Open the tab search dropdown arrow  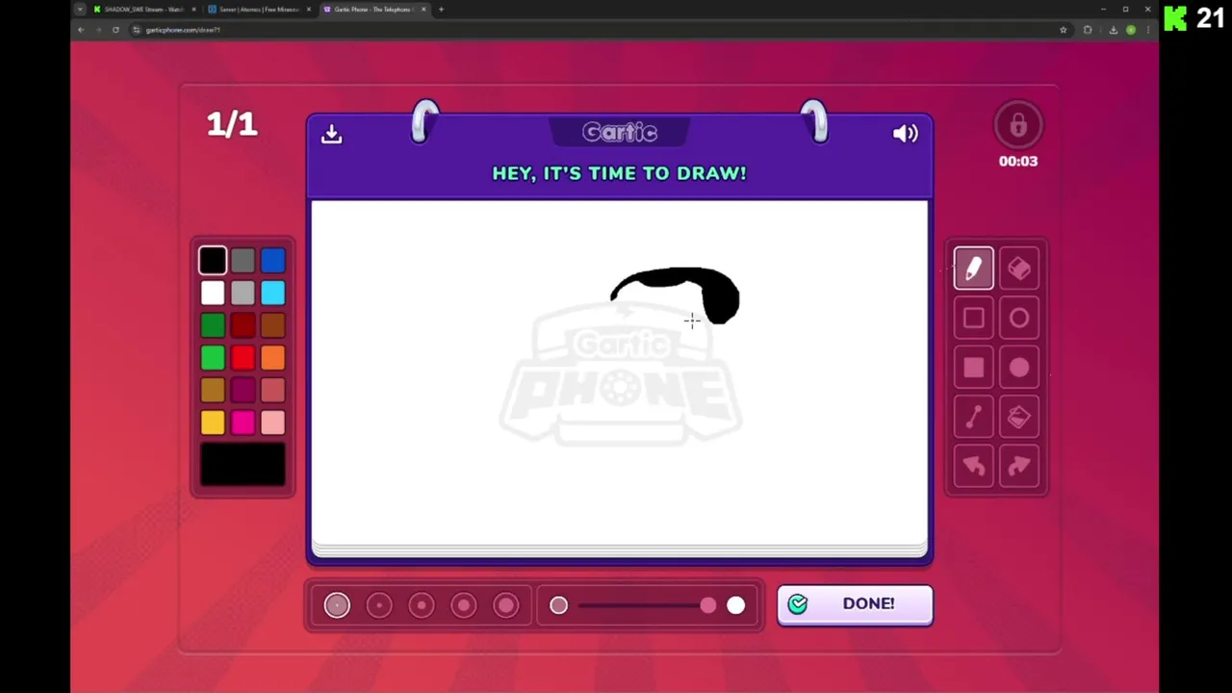click(x=80, y=10)
